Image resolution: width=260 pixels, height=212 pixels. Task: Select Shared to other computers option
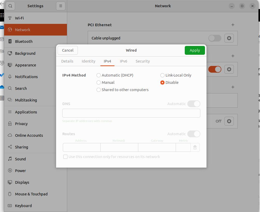(x=99, y=90)
